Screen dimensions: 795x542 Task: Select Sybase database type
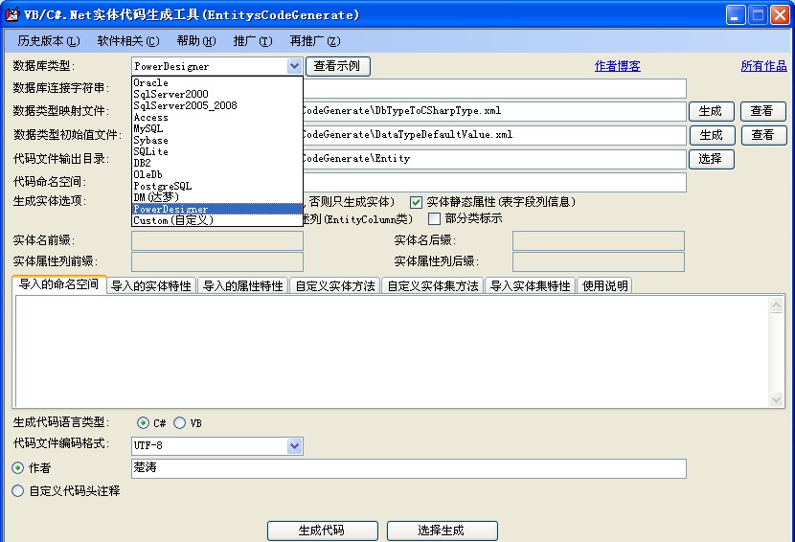(217, 140)
